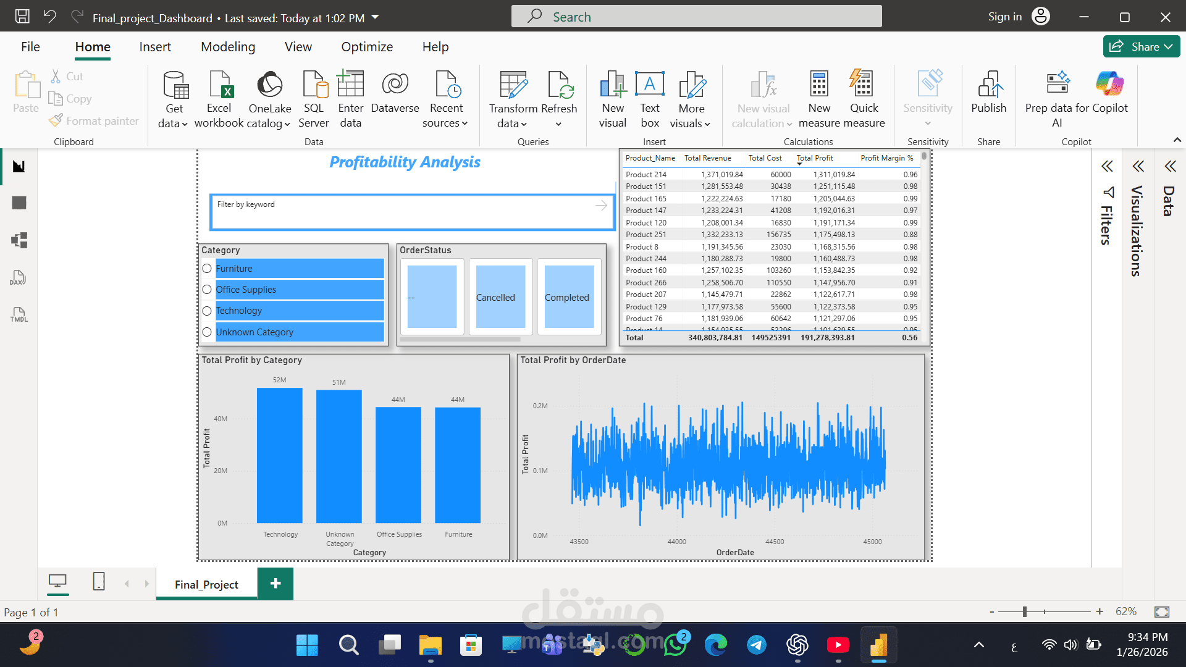
Task: Open the Get data connector icon
Action: 175,85
